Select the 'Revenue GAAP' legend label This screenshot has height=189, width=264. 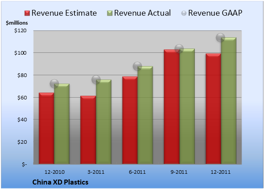pyautogui.click(x=215, y=13)
